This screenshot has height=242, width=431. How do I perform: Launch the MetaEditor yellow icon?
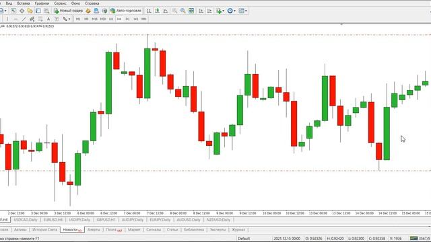coord(88,11)
